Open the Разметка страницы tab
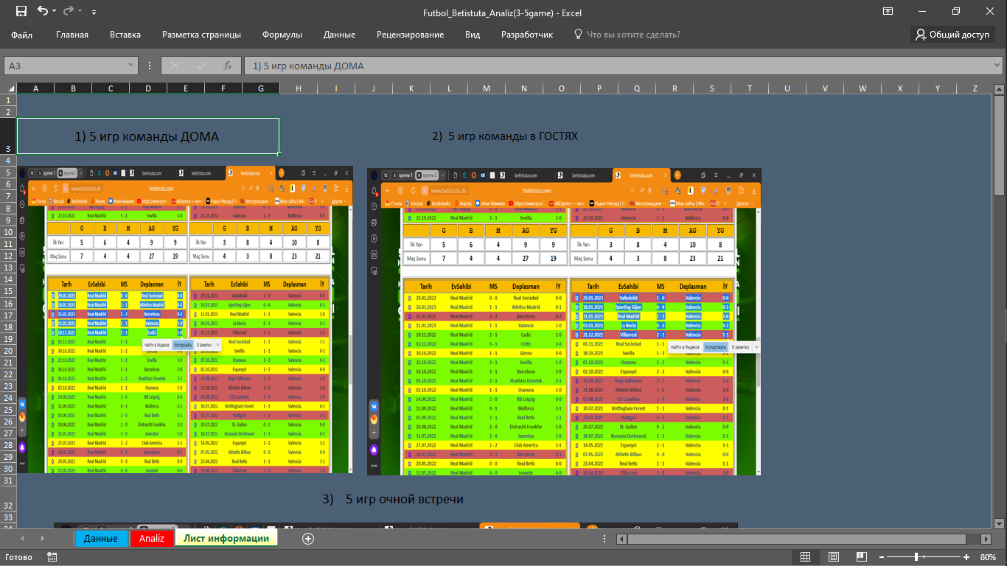 [x=202, y=35]
